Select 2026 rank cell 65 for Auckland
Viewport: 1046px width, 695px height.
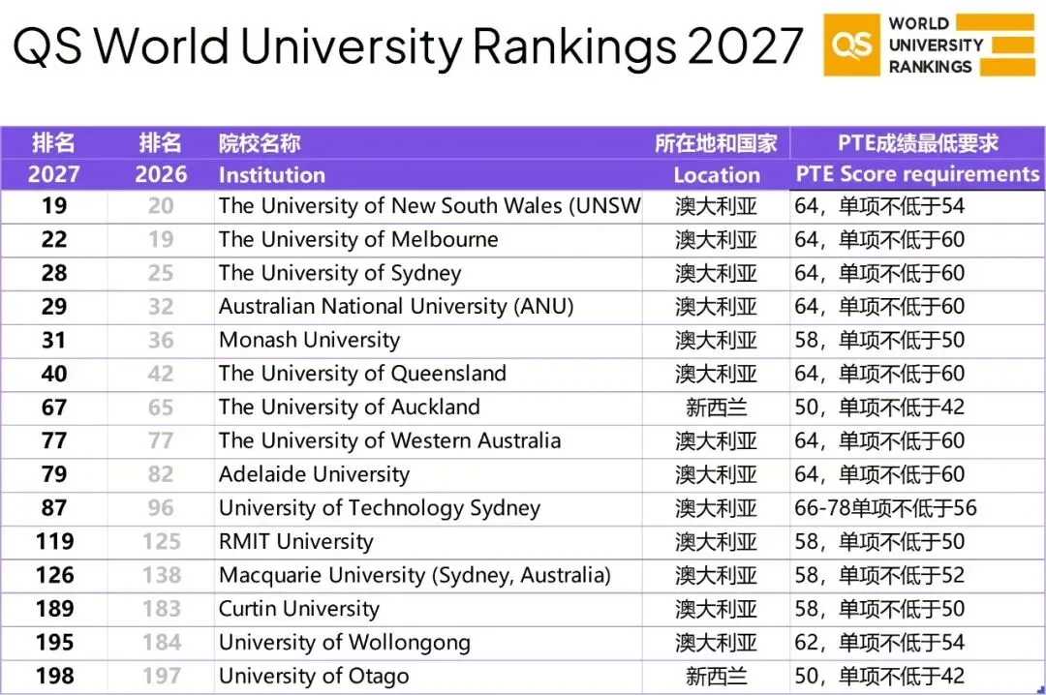tap(161, 407)
